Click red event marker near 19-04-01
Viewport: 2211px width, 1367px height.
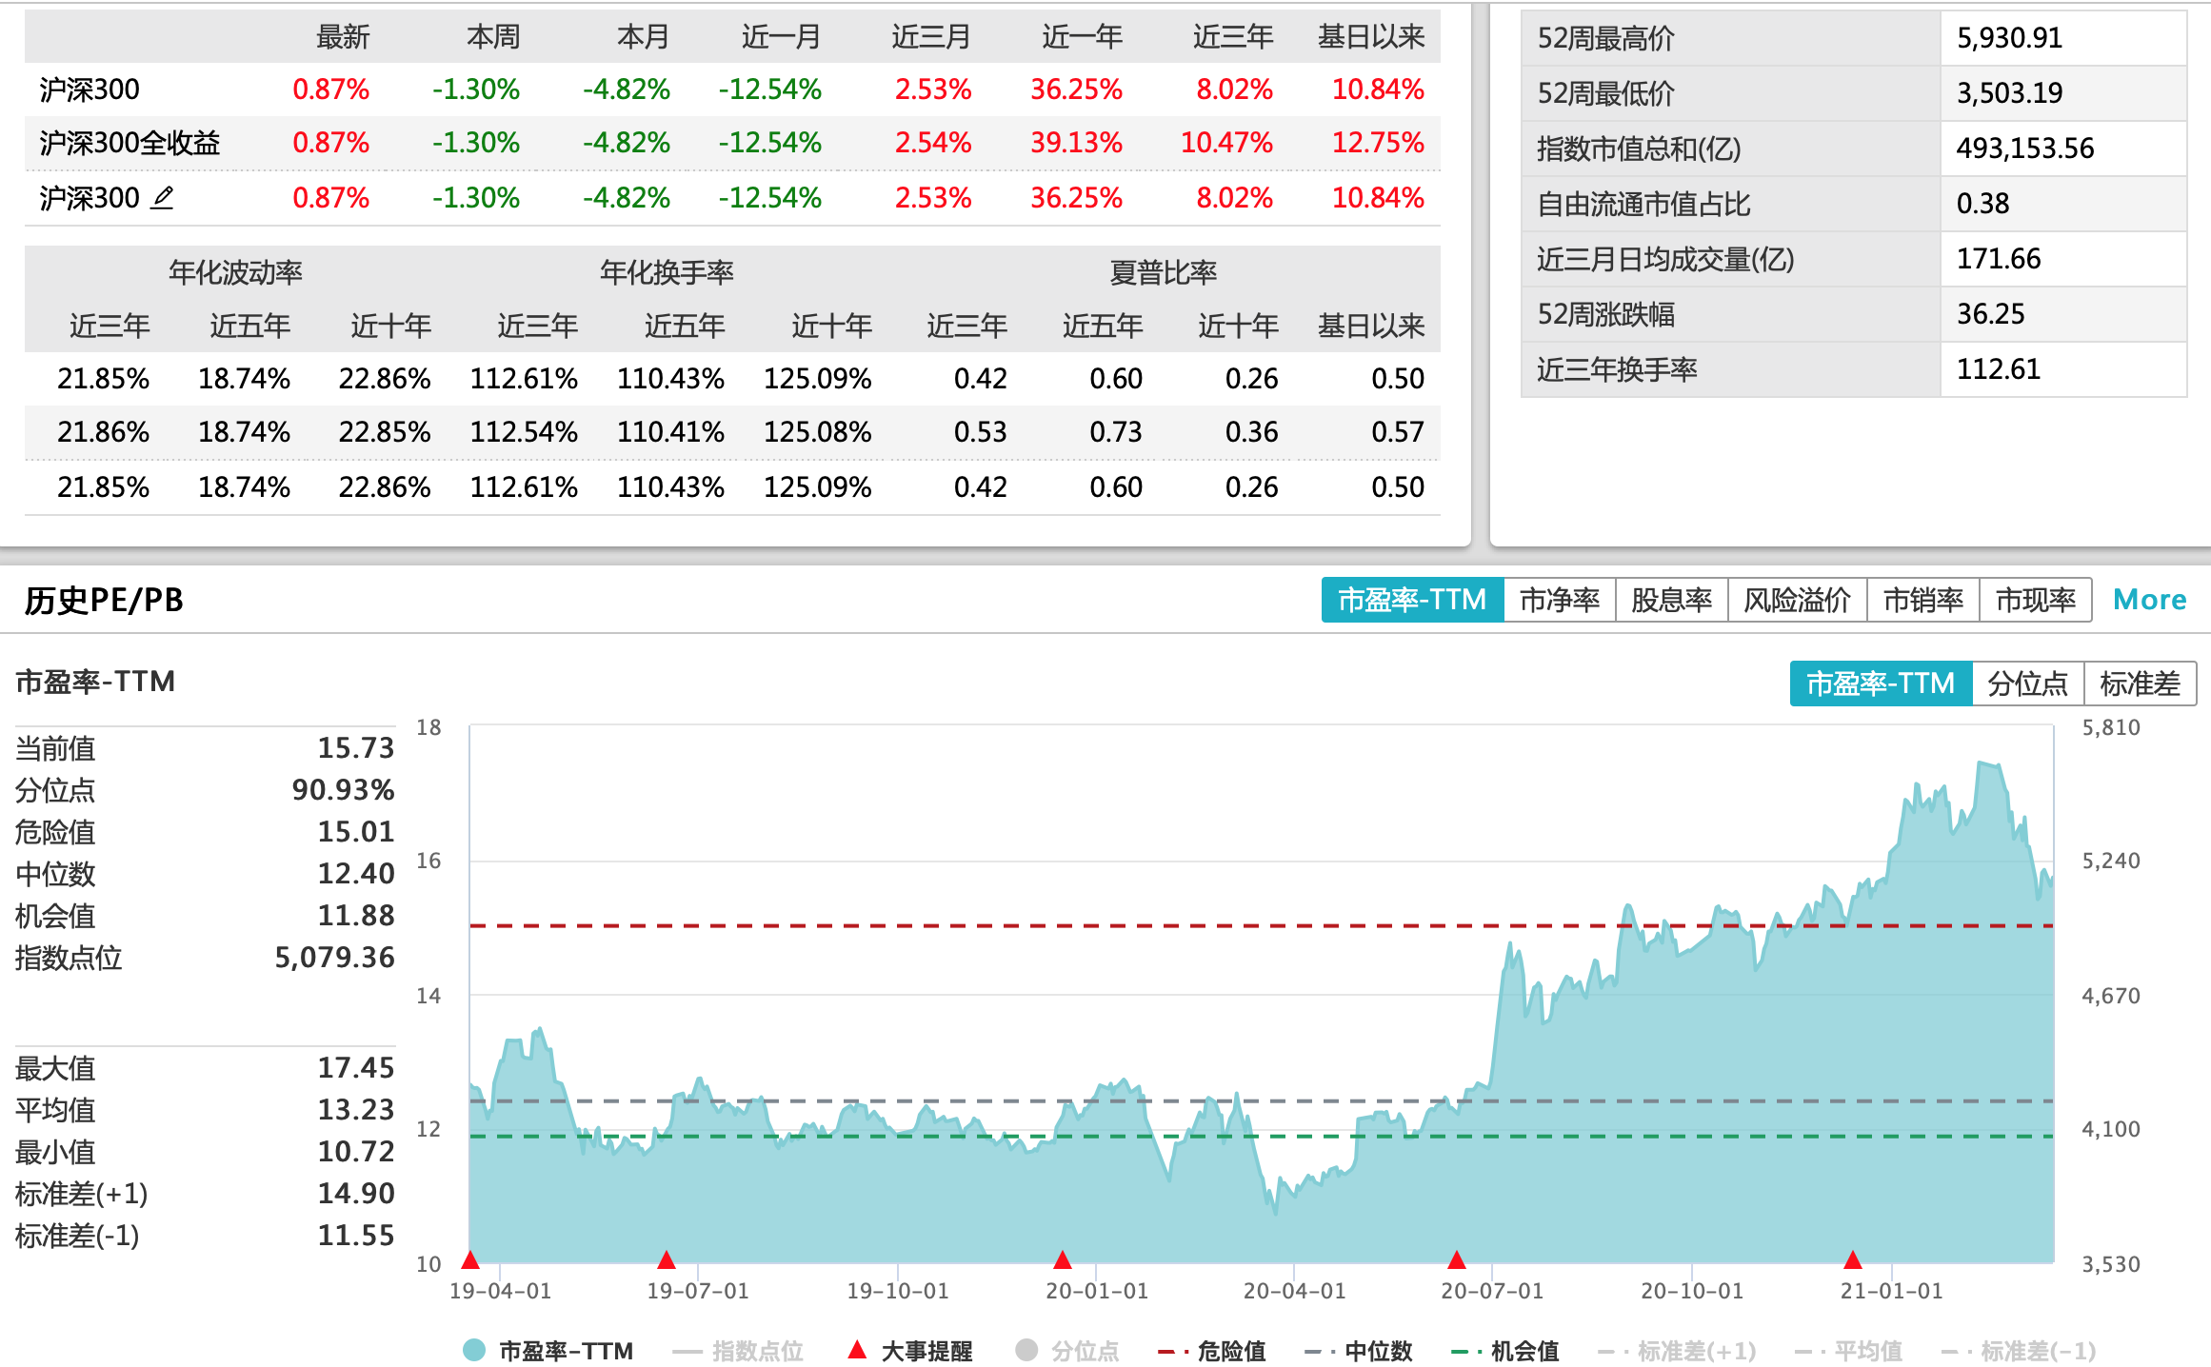470,1260
